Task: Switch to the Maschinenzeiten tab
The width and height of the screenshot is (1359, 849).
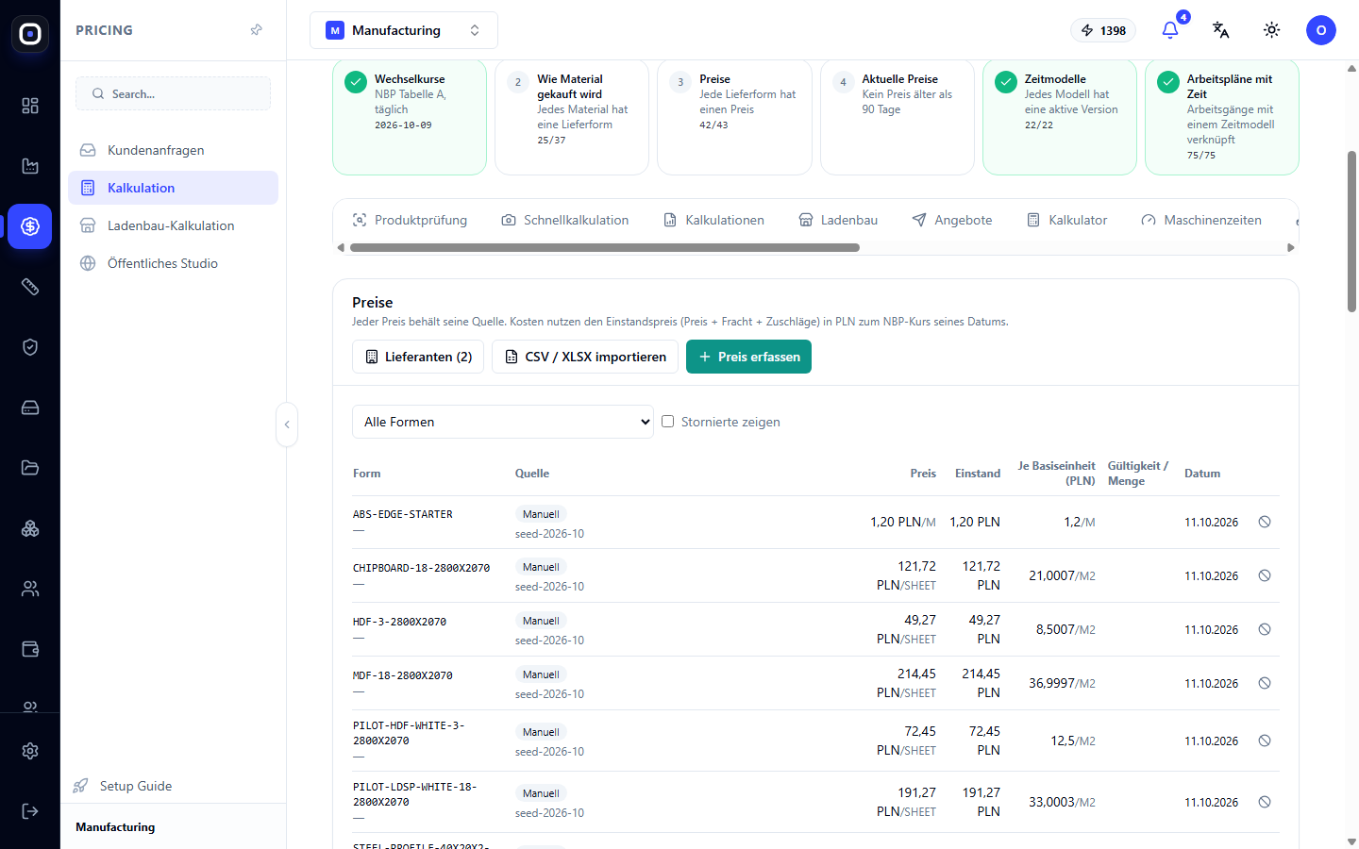Action: 1201,220
